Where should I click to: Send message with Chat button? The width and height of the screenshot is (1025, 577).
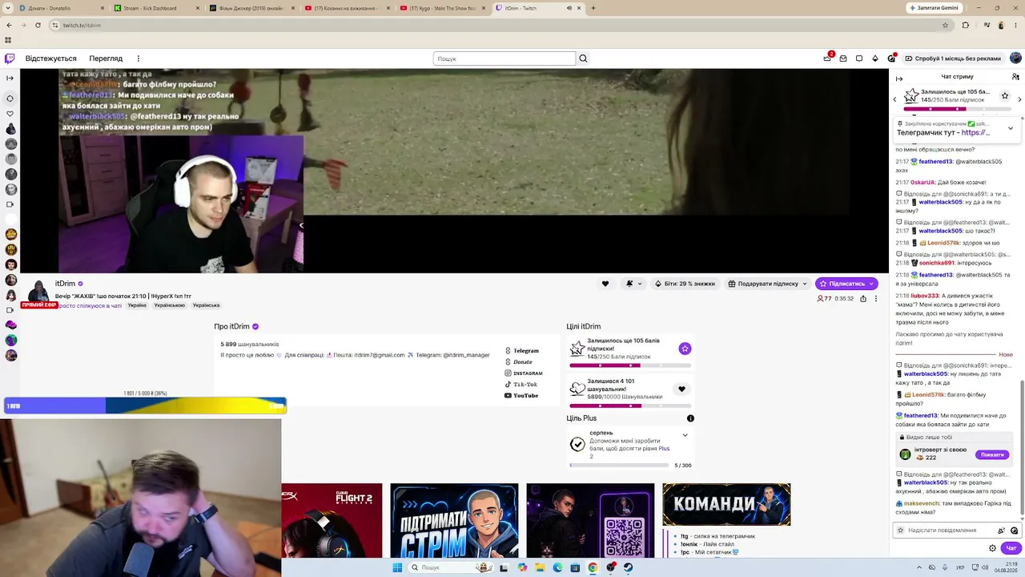coord(1011,548)
